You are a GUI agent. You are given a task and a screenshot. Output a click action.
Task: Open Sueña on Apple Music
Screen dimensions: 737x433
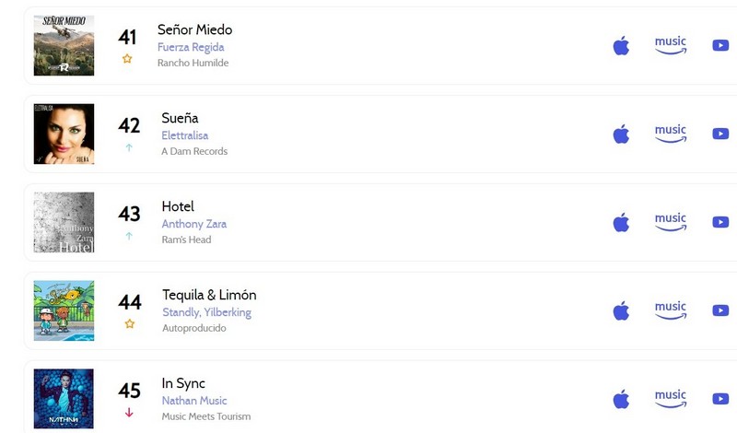(x=621, y=134)
